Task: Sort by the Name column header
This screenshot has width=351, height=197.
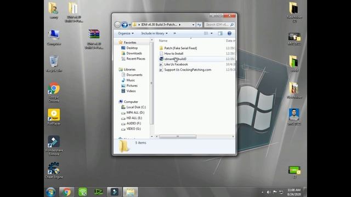Action: [163, 40]
